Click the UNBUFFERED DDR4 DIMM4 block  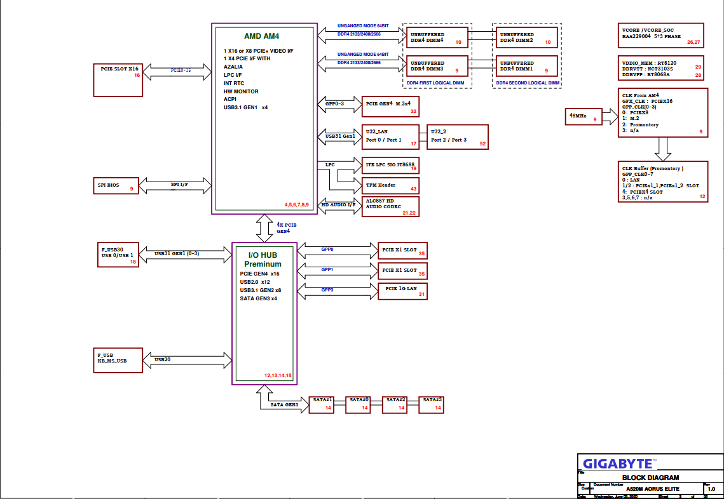click(437, 38)
